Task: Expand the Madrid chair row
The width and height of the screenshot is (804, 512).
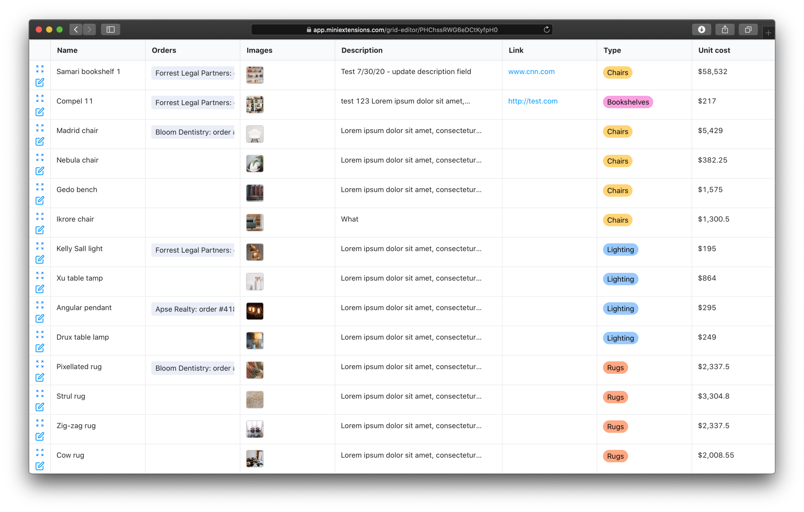Action: [x=40, y=128]
